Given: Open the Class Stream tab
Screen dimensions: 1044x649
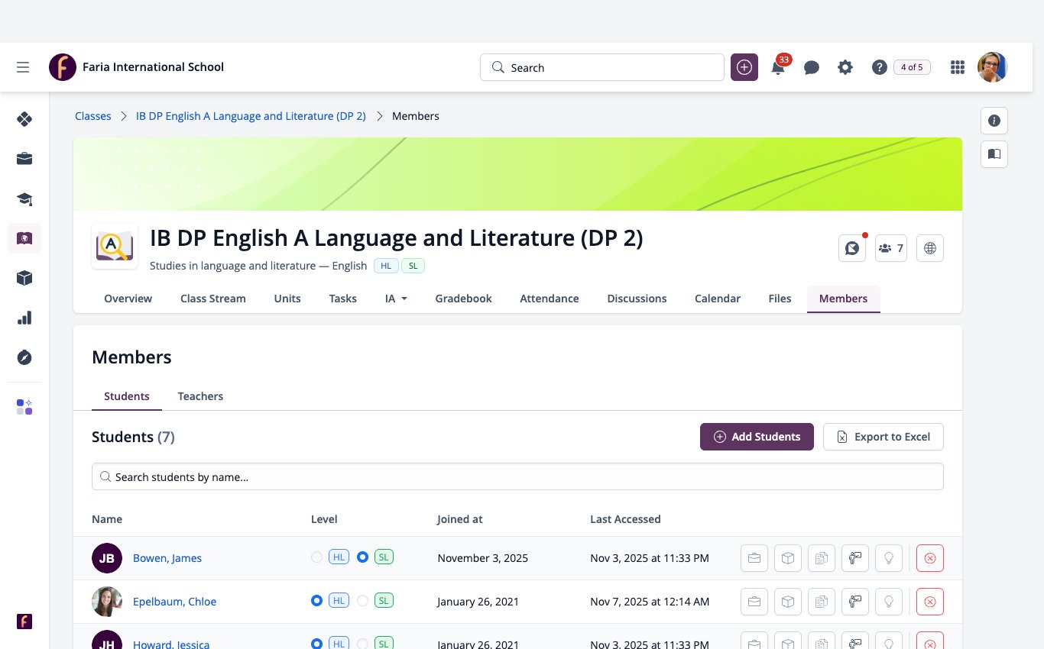Looking at the screenshot, I should click(x=213, y=299).
